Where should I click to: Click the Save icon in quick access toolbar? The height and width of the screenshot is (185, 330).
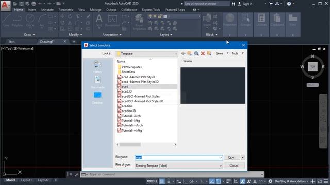click(21, 4)
